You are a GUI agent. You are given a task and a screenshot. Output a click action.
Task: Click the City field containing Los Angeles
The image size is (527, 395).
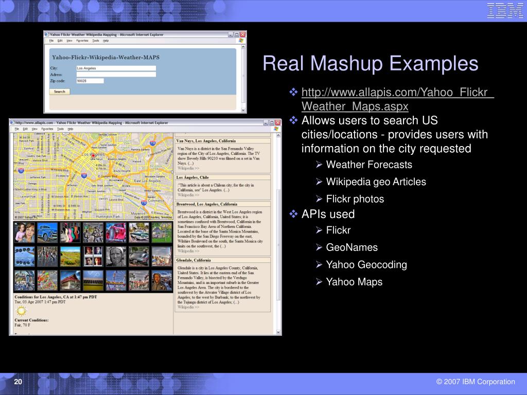[x=116, y=68]
